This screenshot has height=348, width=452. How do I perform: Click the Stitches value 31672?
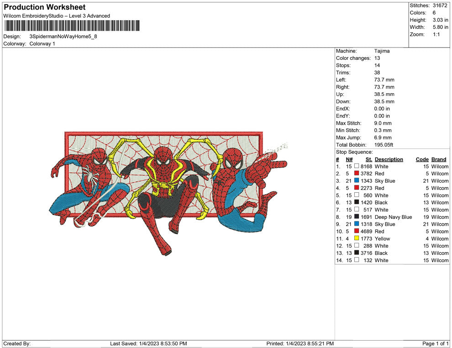coord(440,5)
